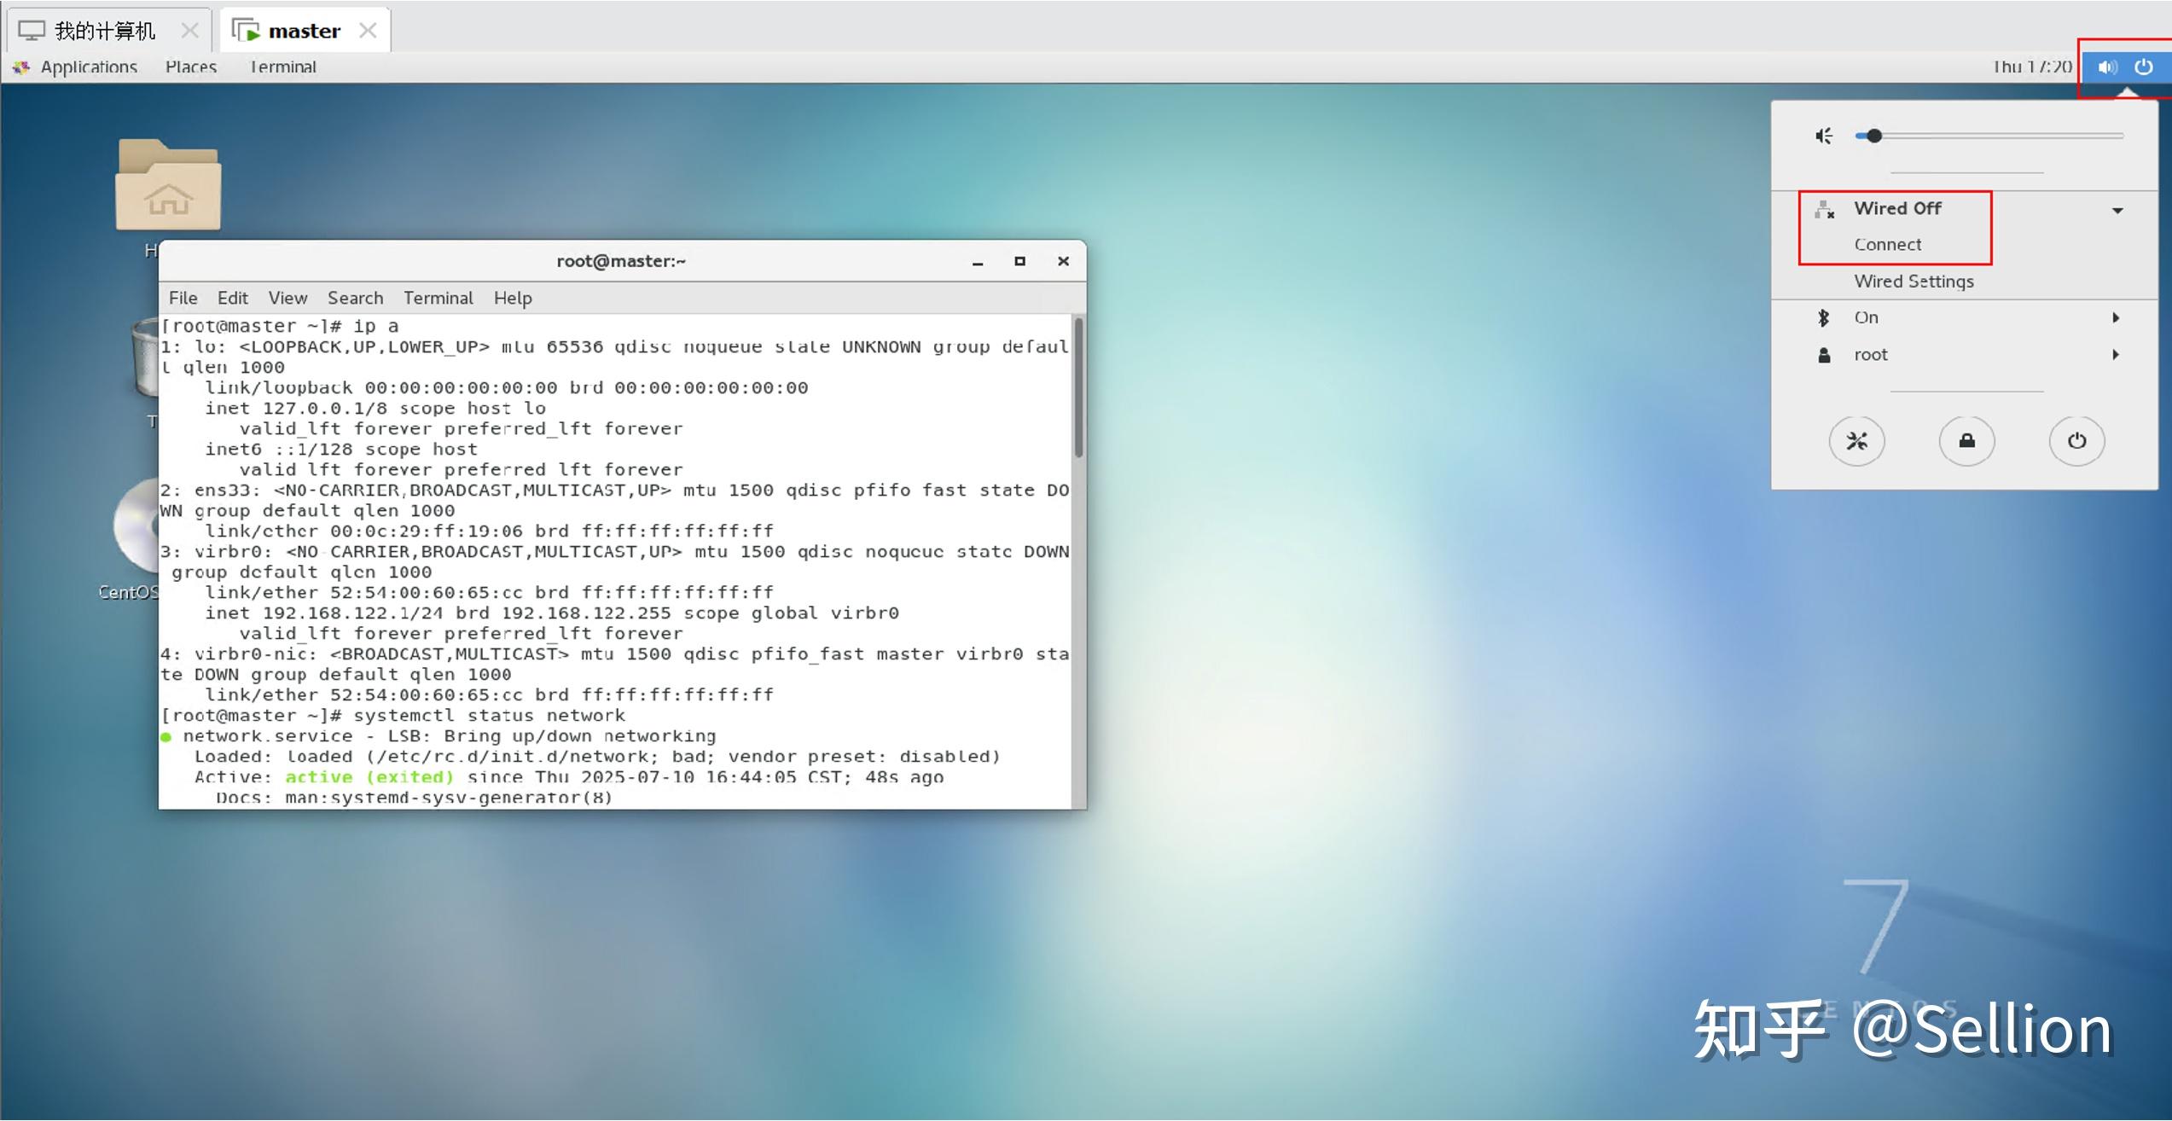The width and height of the screenshot is (2172, 1121).
Task: Expand the root user submenu arrow
Action: coord(2117,354)
